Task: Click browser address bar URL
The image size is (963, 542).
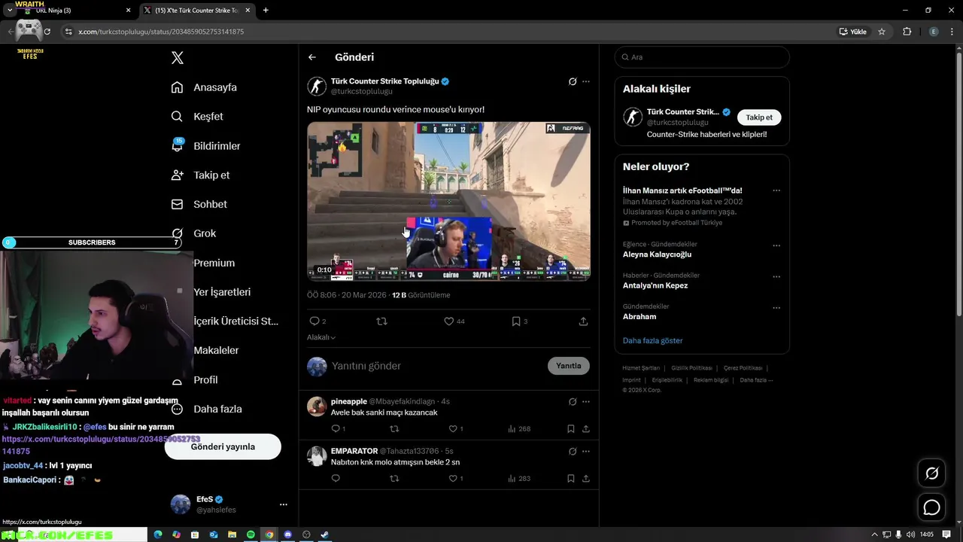Action: 161,32
